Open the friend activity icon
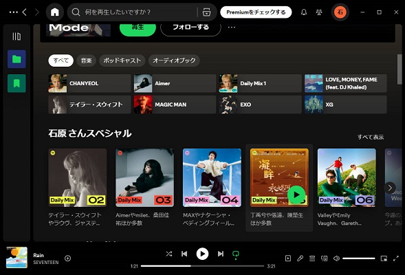 (x=319, y=12)
